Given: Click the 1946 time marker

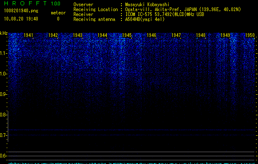Looking at the screenshot, I should click(151, 35).
